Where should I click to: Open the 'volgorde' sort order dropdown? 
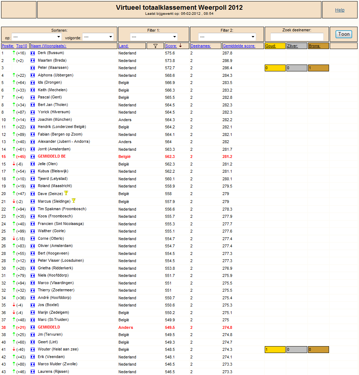(x=98, y=37)
